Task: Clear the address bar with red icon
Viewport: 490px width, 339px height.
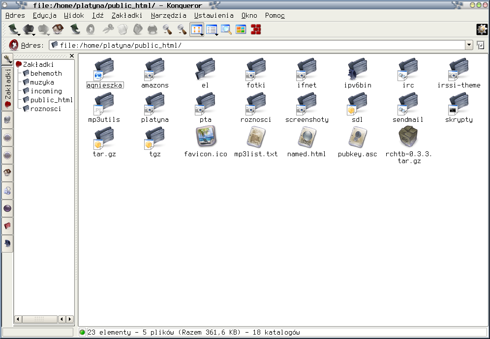Action: [x=13, y=45]
